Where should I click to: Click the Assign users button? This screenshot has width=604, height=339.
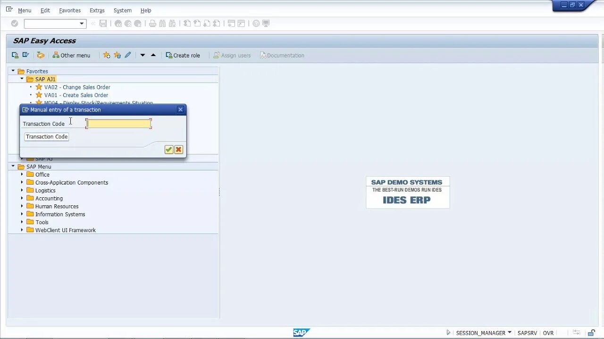[232, 55]
